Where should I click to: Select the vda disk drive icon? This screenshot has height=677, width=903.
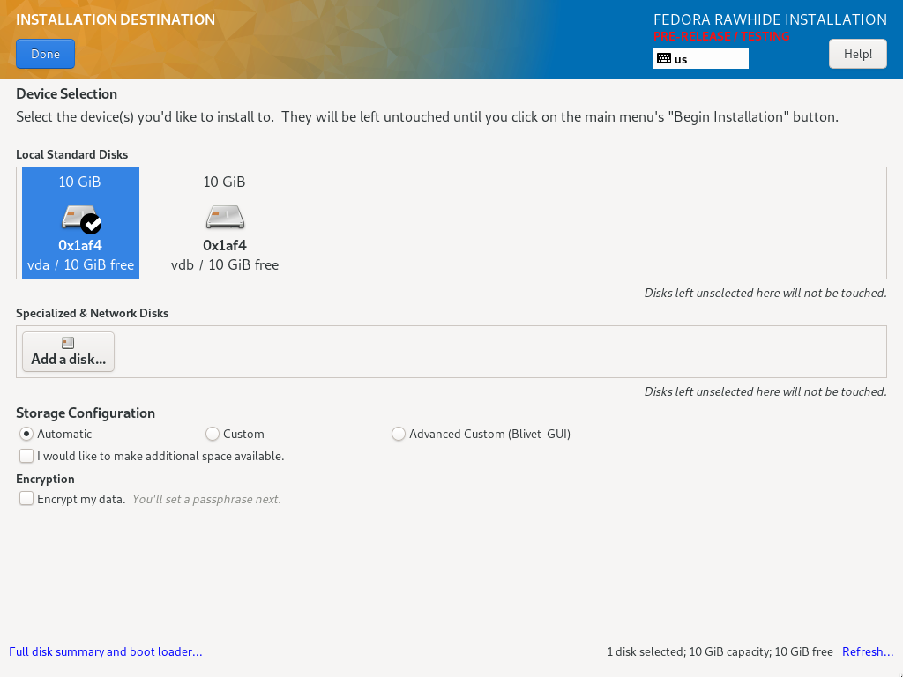pos(78,218)
